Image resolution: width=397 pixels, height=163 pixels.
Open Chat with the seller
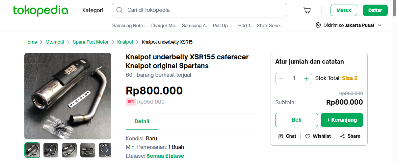point(287,136)
